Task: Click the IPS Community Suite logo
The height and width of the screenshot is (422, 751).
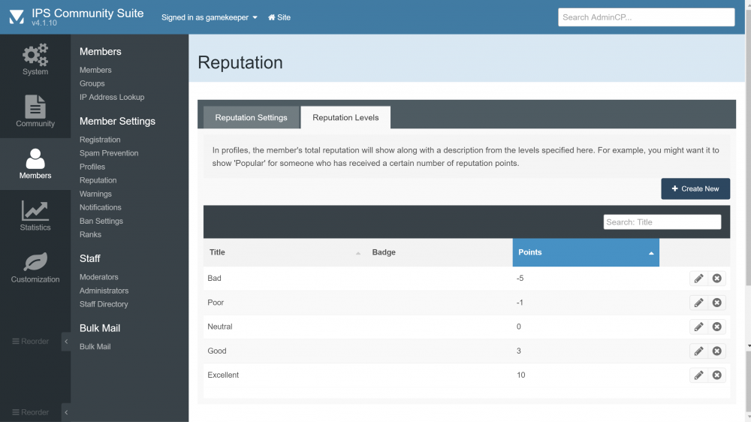Action: (17, 17)
